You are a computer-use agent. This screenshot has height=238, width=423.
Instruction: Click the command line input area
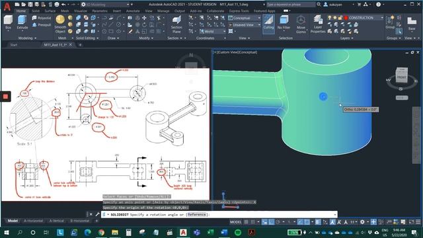(219, 214)
